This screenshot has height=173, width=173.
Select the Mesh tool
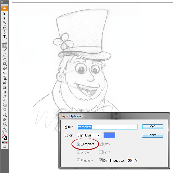tap(5, 88)
